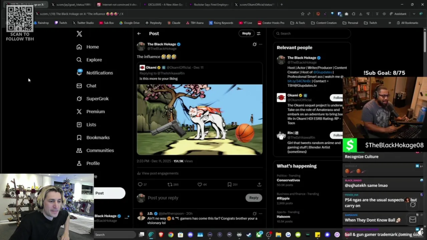Open Bookmarks in the X sidebar
The image size is (427, 240).
pyautogui.click(x=93, y=137)
